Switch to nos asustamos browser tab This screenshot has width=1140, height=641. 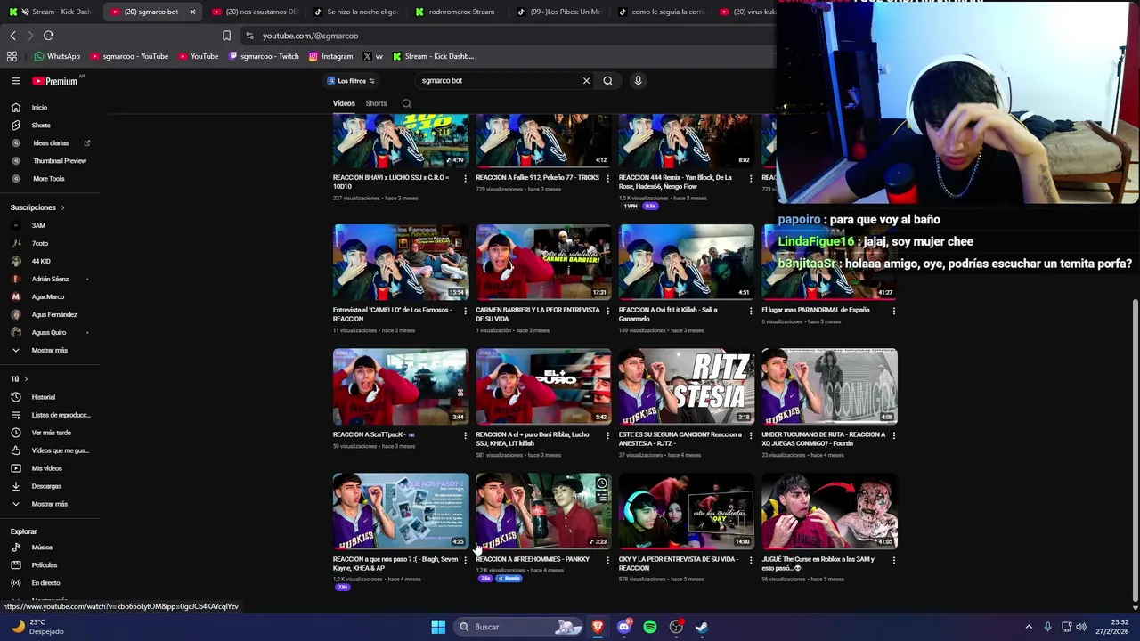[x=254, y=12]
